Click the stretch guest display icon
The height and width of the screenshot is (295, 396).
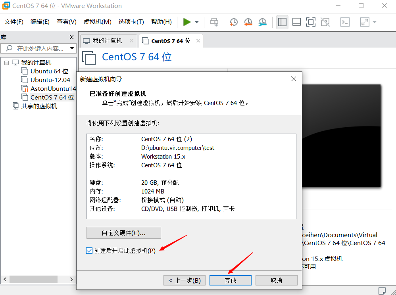pyautogui.click(x=365, y=22)
